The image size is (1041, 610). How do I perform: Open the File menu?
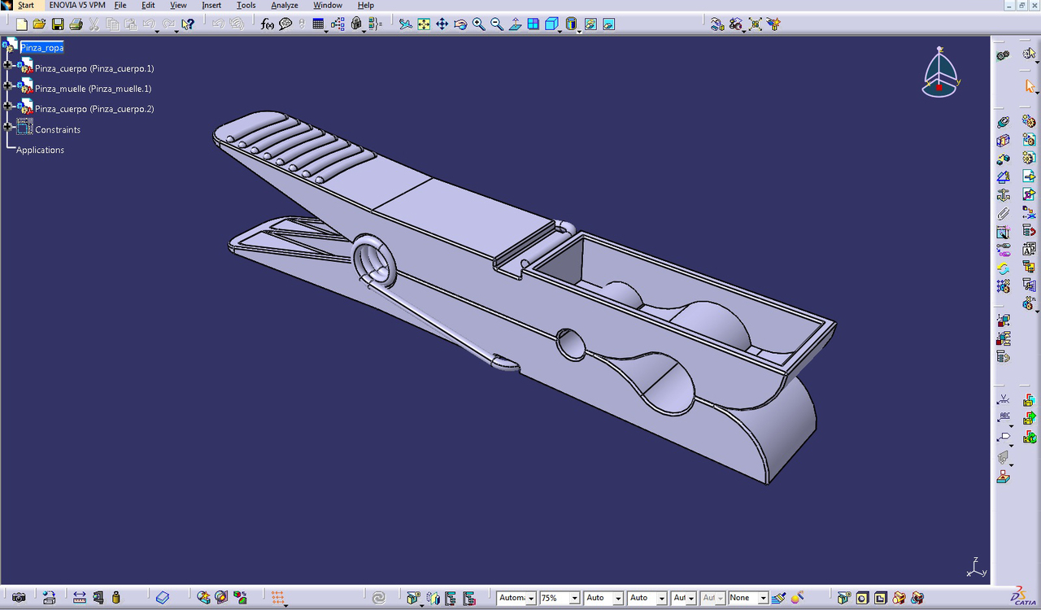tap(120, 5)
